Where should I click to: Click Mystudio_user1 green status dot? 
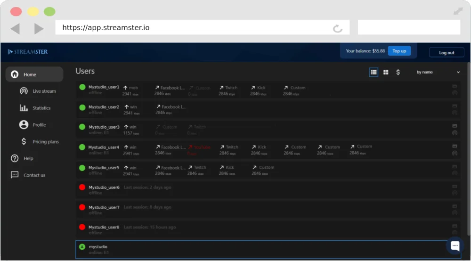82,87
